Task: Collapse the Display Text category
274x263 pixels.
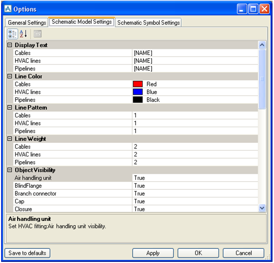Action: pos(10,45)
